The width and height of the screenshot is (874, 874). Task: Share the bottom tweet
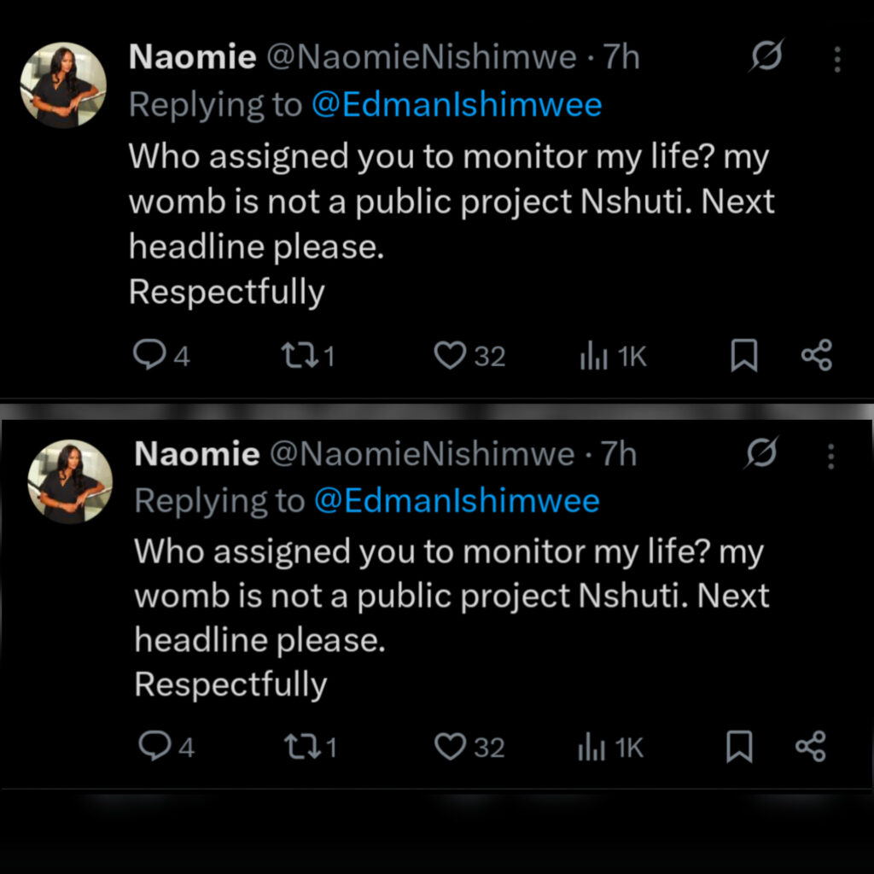tap(811, 747)
